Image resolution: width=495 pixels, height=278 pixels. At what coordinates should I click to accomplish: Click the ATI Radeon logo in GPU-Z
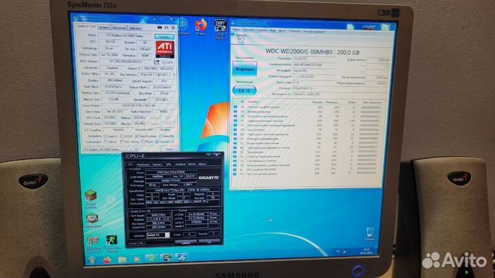click(165, 49)
